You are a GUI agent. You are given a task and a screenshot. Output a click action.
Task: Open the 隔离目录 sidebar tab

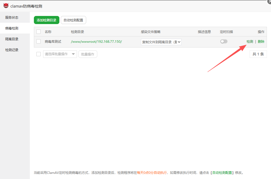(12, 39)
